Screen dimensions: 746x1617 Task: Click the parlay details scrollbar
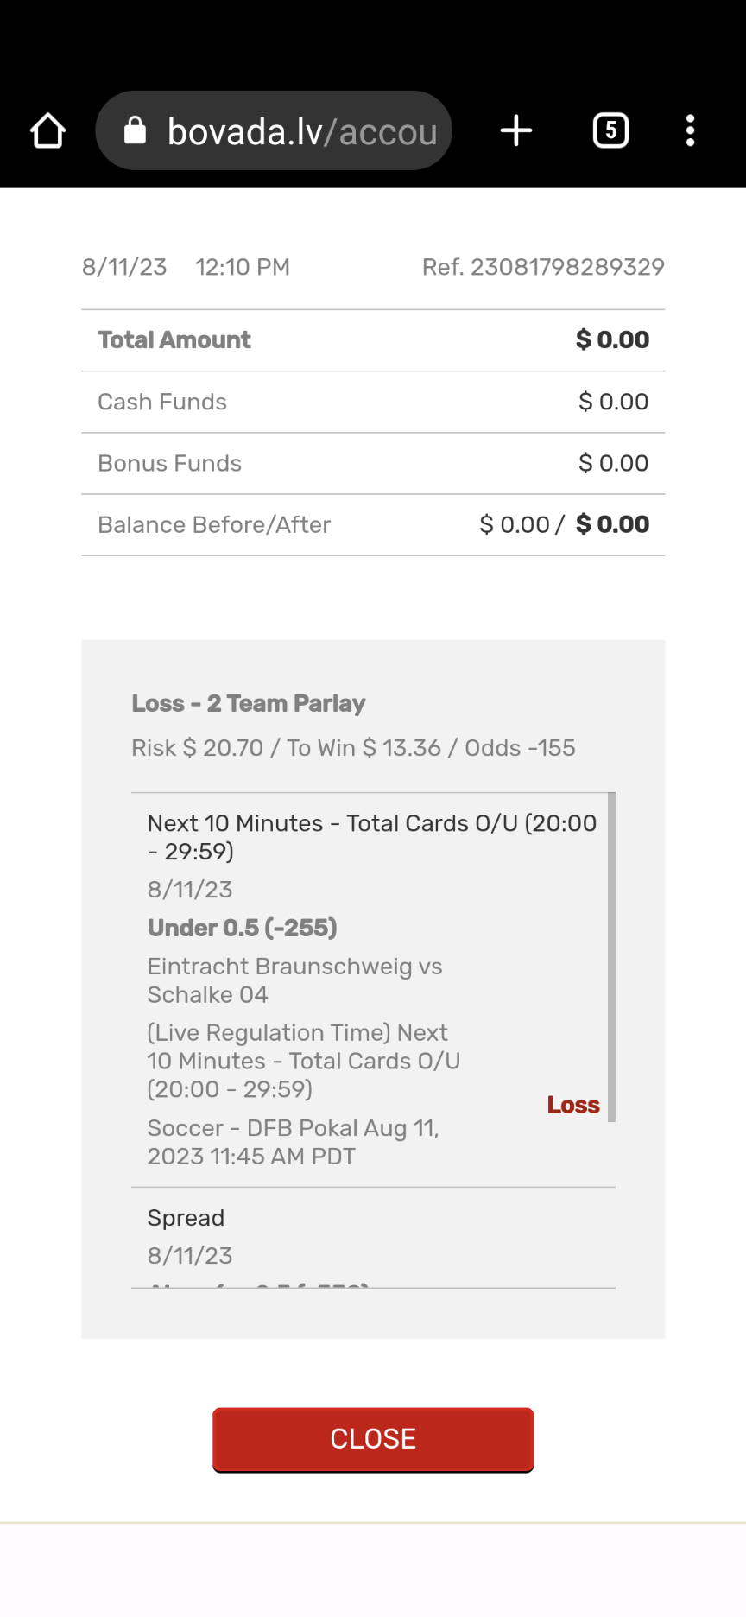(x=611, y=956)
